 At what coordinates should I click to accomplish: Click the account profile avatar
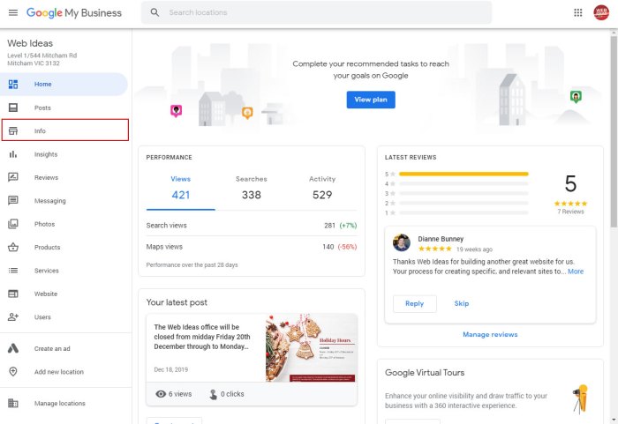point(601,12)
